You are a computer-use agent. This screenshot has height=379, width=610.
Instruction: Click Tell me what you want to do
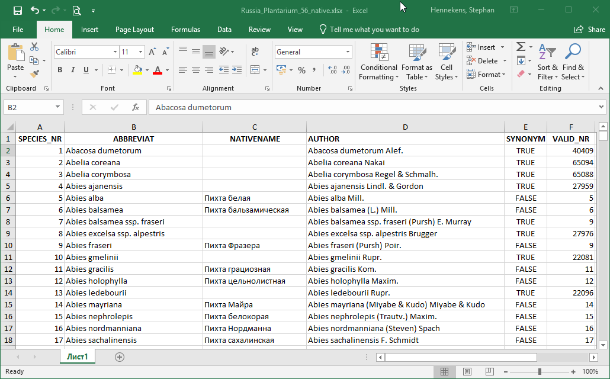(374, 30)
